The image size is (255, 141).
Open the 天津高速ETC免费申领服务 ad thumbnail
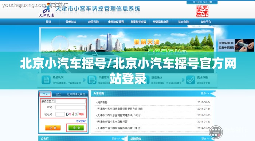click(x=236, y=45)
